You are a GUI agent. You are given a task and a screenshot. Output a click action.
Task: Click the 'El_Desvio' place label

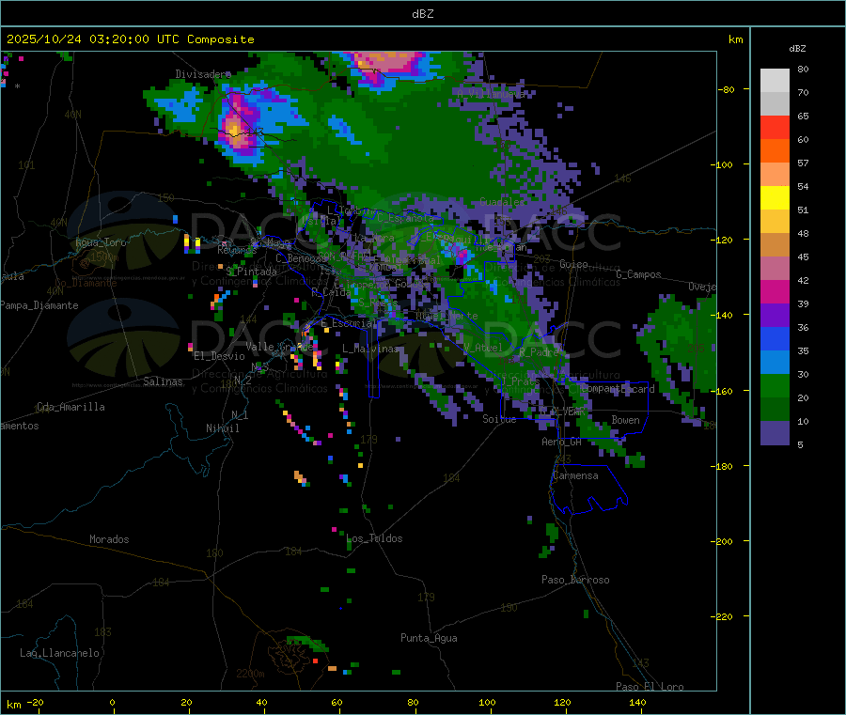click(x=219, y=356)
